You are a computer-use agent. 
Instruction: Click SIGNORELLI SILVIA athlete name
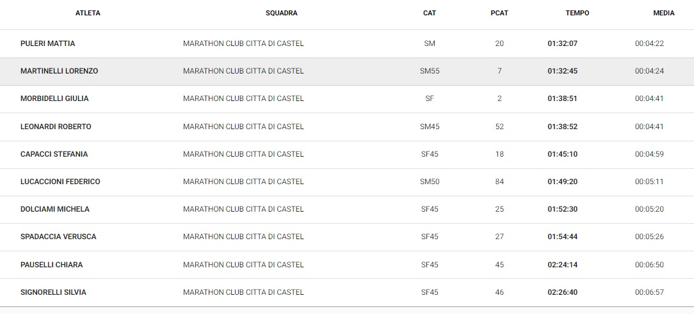point(53,292)
